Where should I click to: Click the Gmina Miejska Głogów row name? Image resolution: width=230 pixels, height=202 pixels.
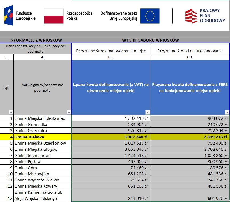[42, 149]
